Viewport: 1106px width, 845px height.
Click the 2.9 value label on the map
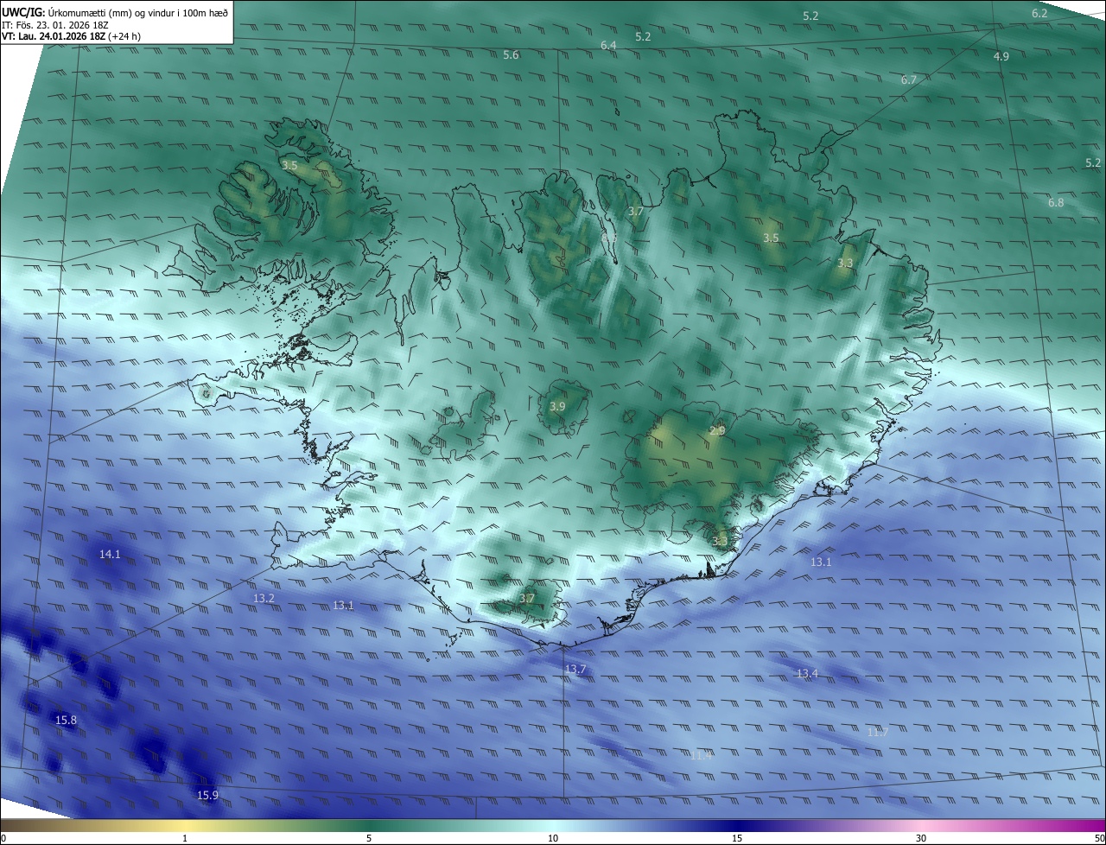click(717, 430)
